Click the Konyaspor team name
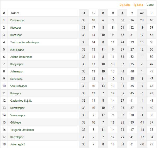The image size is (157, 148). pos(17,64)
